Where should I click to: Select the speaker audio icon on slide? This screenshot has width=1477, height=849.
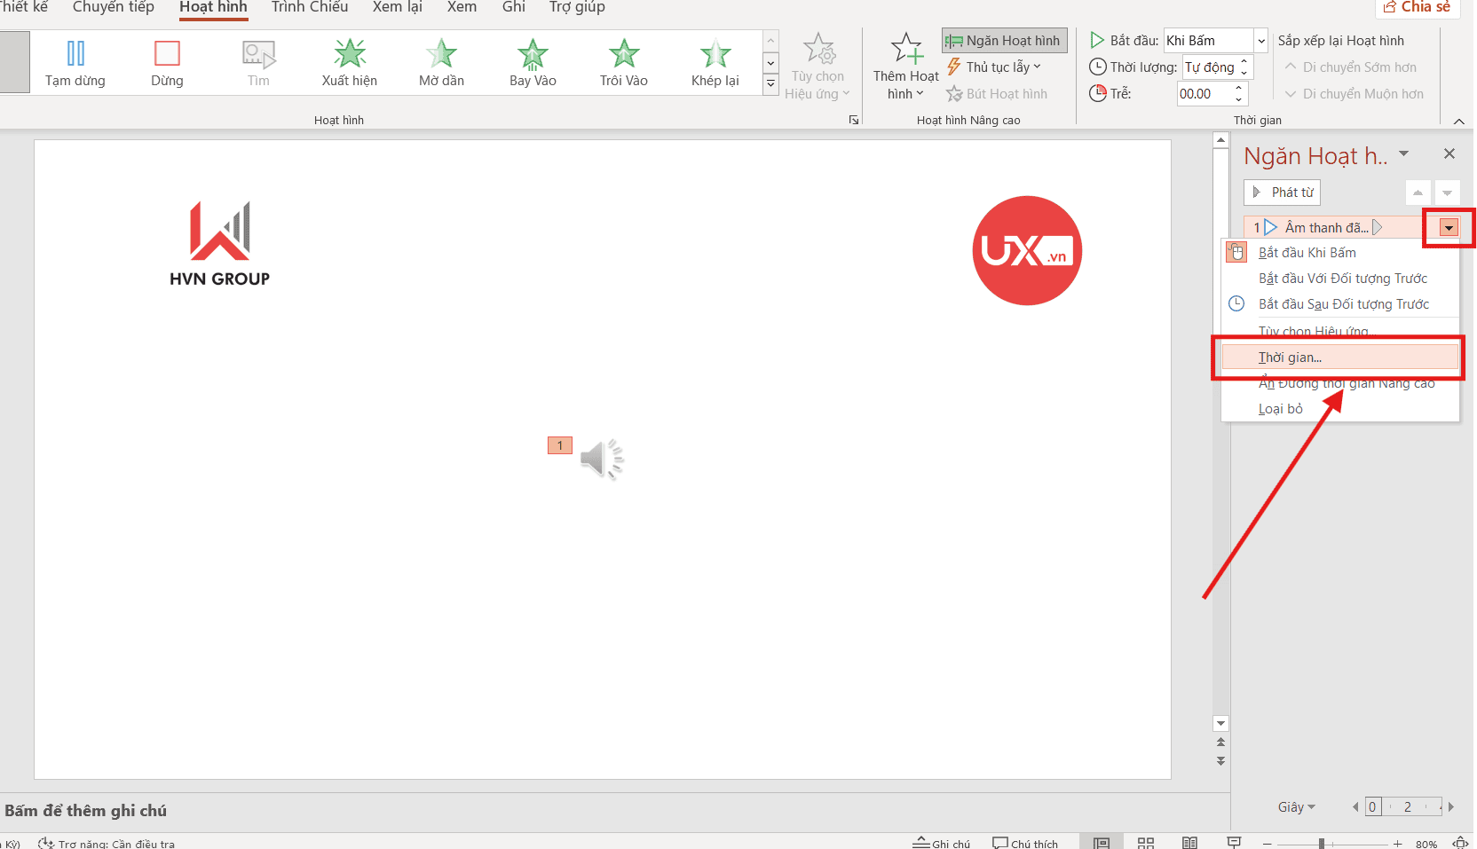602,459
